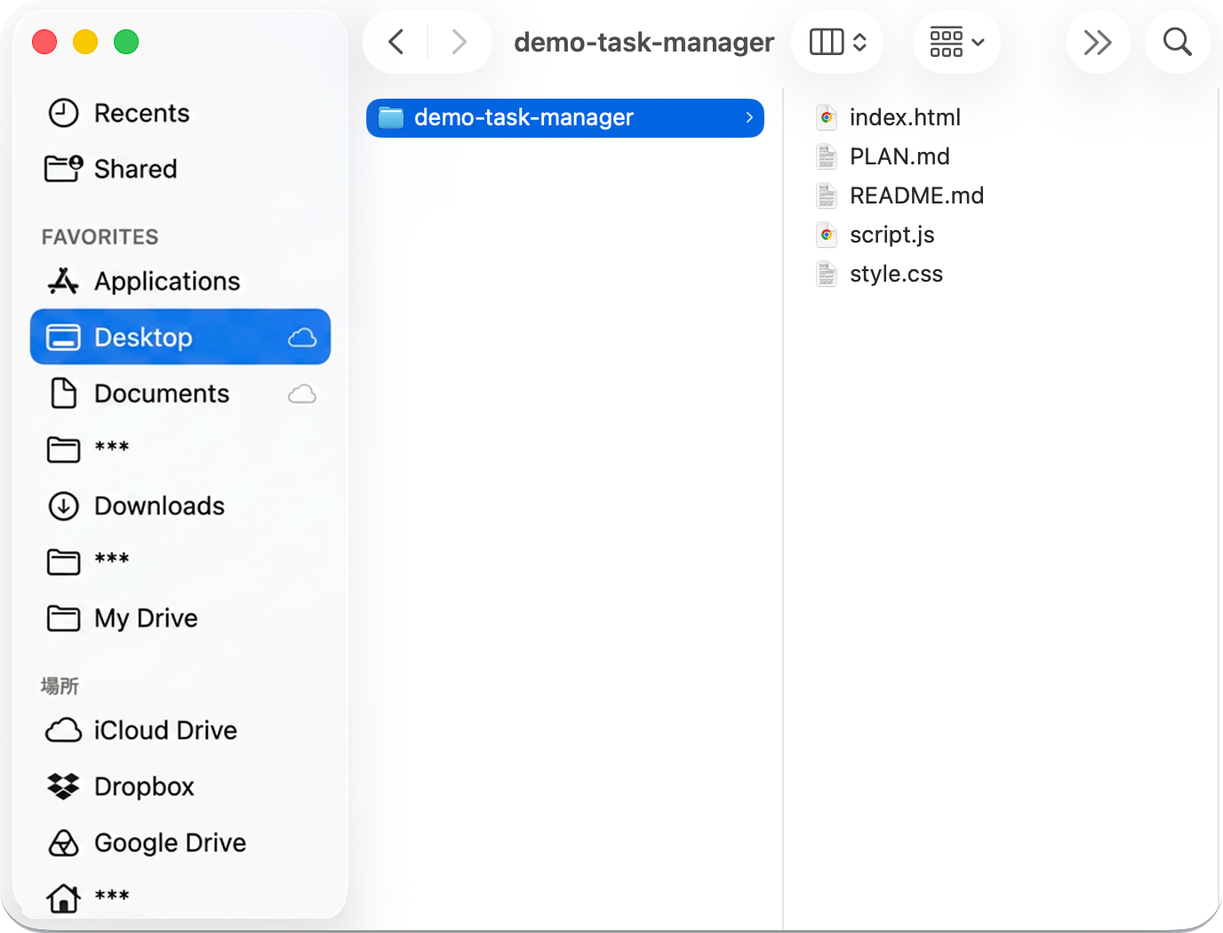Open the group-by grid dropdown

coord(956,42)
